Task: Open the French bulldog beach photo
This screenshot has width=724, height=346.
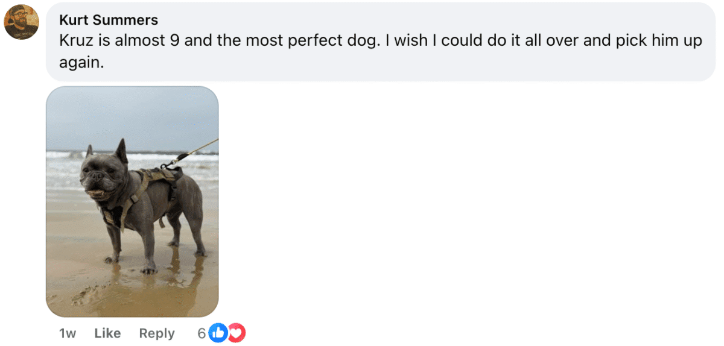Action: 132,201
